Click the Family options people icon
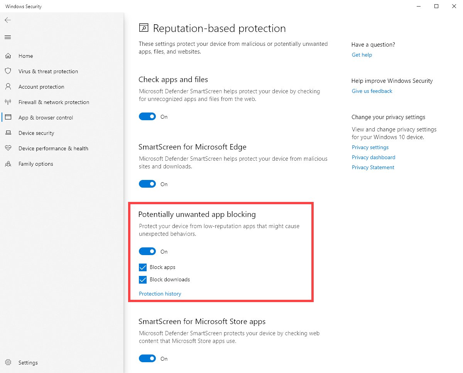The height and width of the screenshot is (373, 463). 8,164
